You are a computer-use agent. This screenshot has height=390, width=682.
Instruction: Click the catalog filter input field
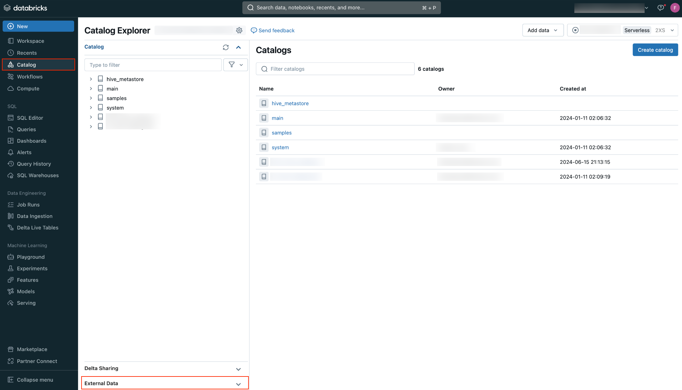(x=335, y=69)
